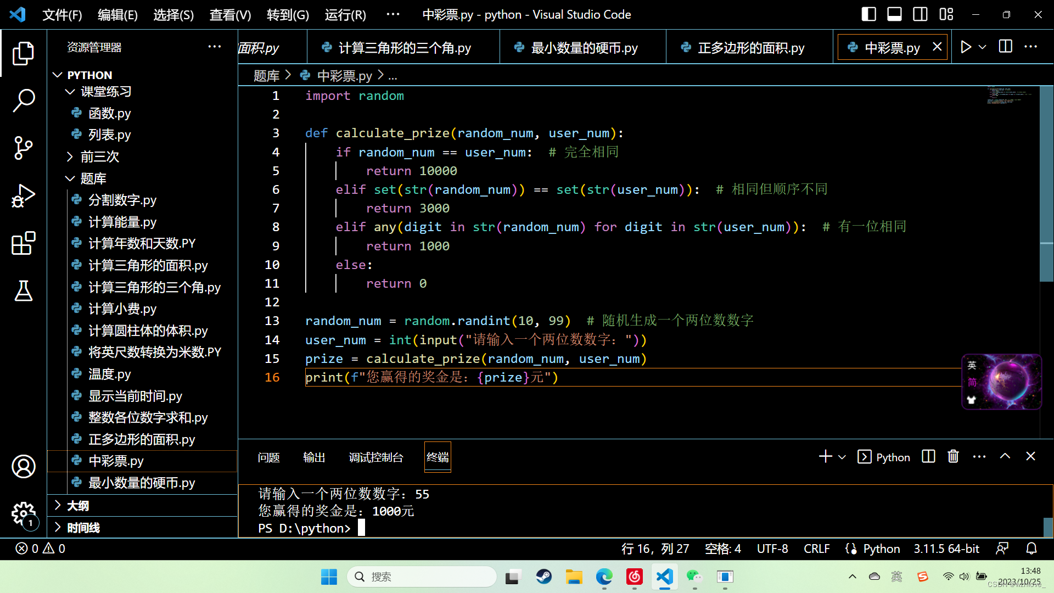Open terminal launch profile dropdown arrow
The image size is (1054, 593).
[842, 457]
